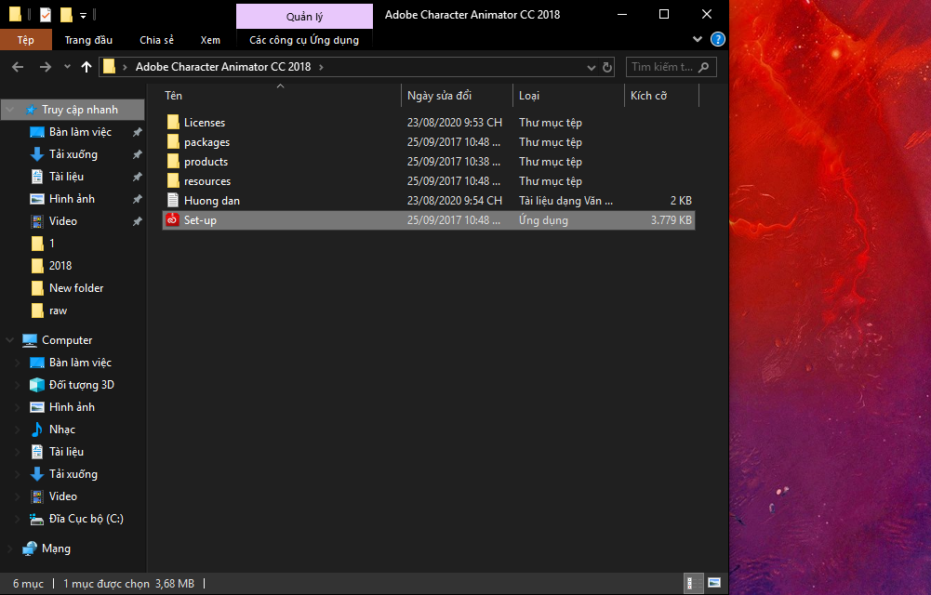Open Tài liệu under quick access
The image size is (931, 595).
[66, 177]
